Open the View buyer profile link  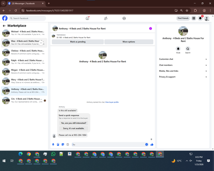[x=112, y=102]
